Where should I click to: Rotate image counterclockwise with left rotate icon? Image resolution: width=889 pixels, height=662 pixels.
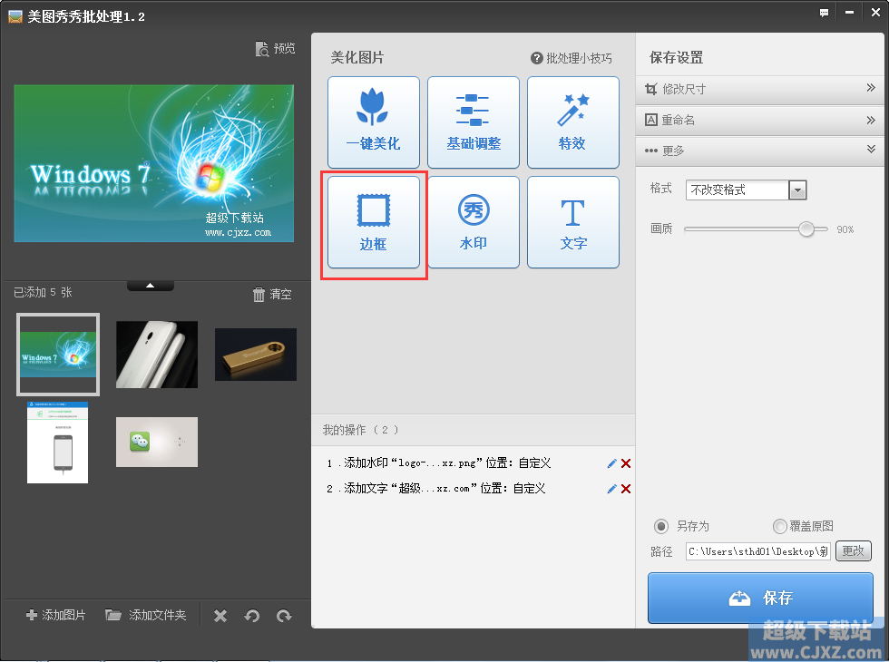(x=252, y=616)
